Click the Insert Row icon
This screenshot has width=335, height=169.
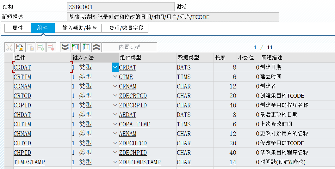click(41, 47)
